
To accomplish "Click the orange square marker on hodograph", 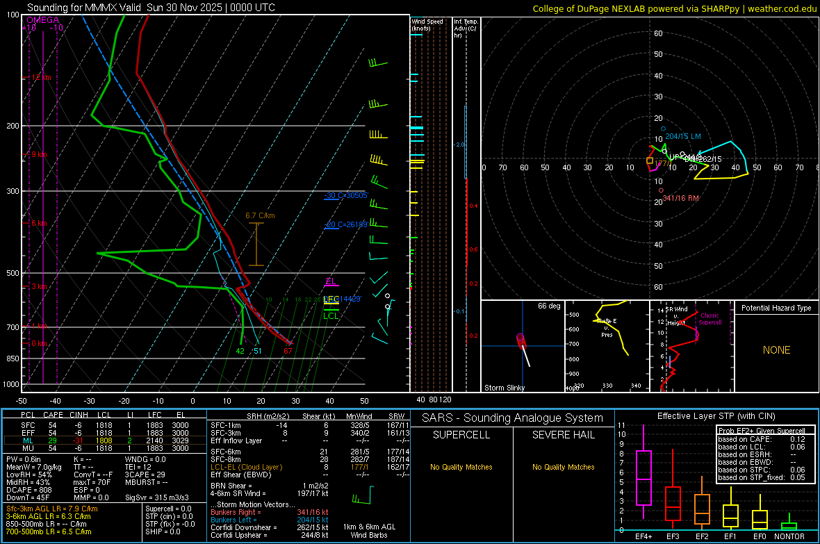I will click(x=650, y=161).
